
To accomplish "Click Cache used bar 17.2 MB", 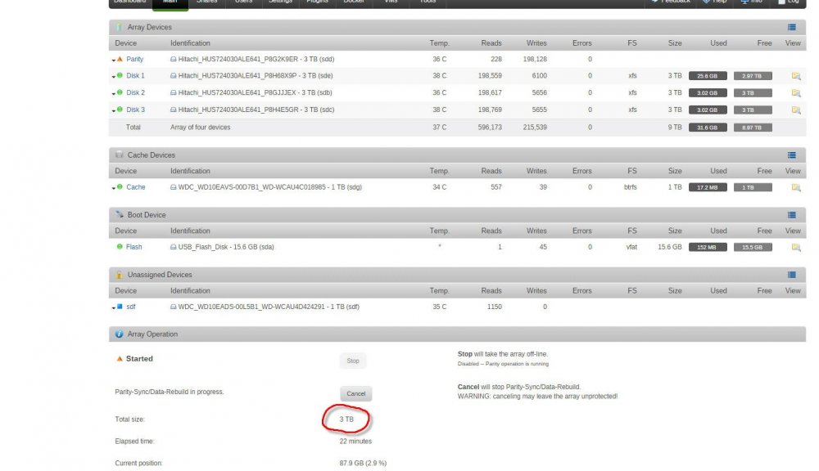I will coord(708,187).
